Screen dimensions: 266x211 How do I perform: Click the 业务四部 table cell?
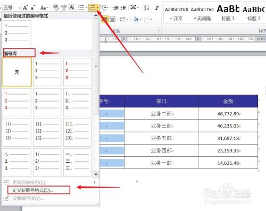161,150
